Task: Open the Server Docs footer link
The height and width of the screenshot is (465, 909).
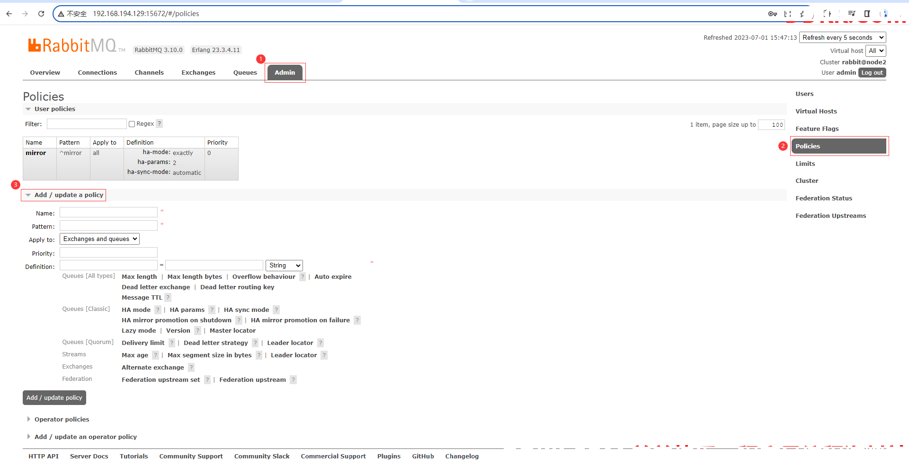Action: click(x=89, y=456)
